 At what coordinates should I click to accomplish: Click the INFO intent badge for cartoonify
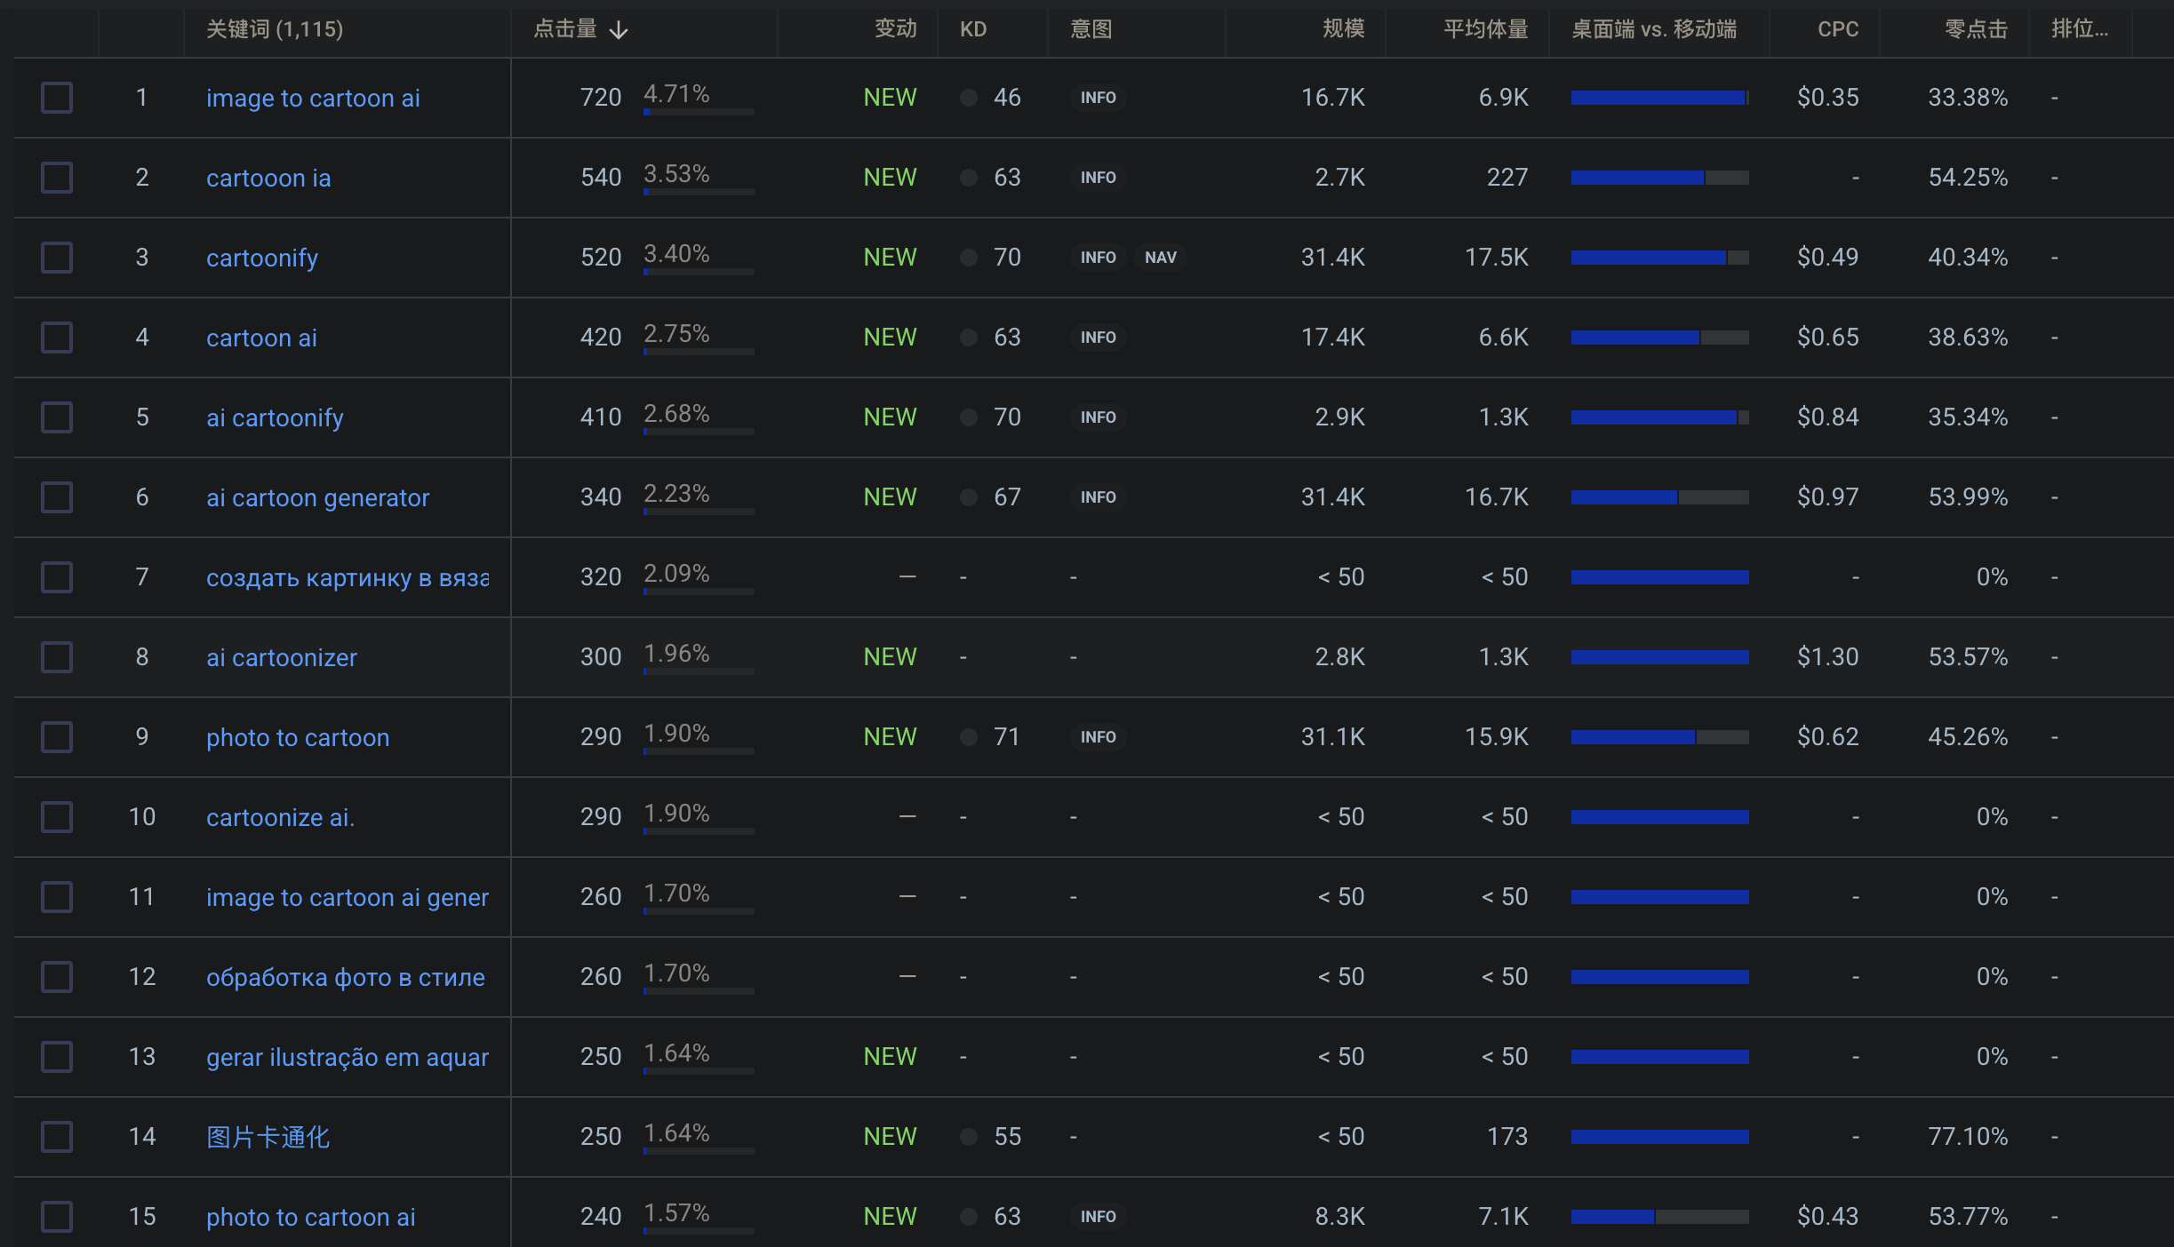coord(1098,258)
